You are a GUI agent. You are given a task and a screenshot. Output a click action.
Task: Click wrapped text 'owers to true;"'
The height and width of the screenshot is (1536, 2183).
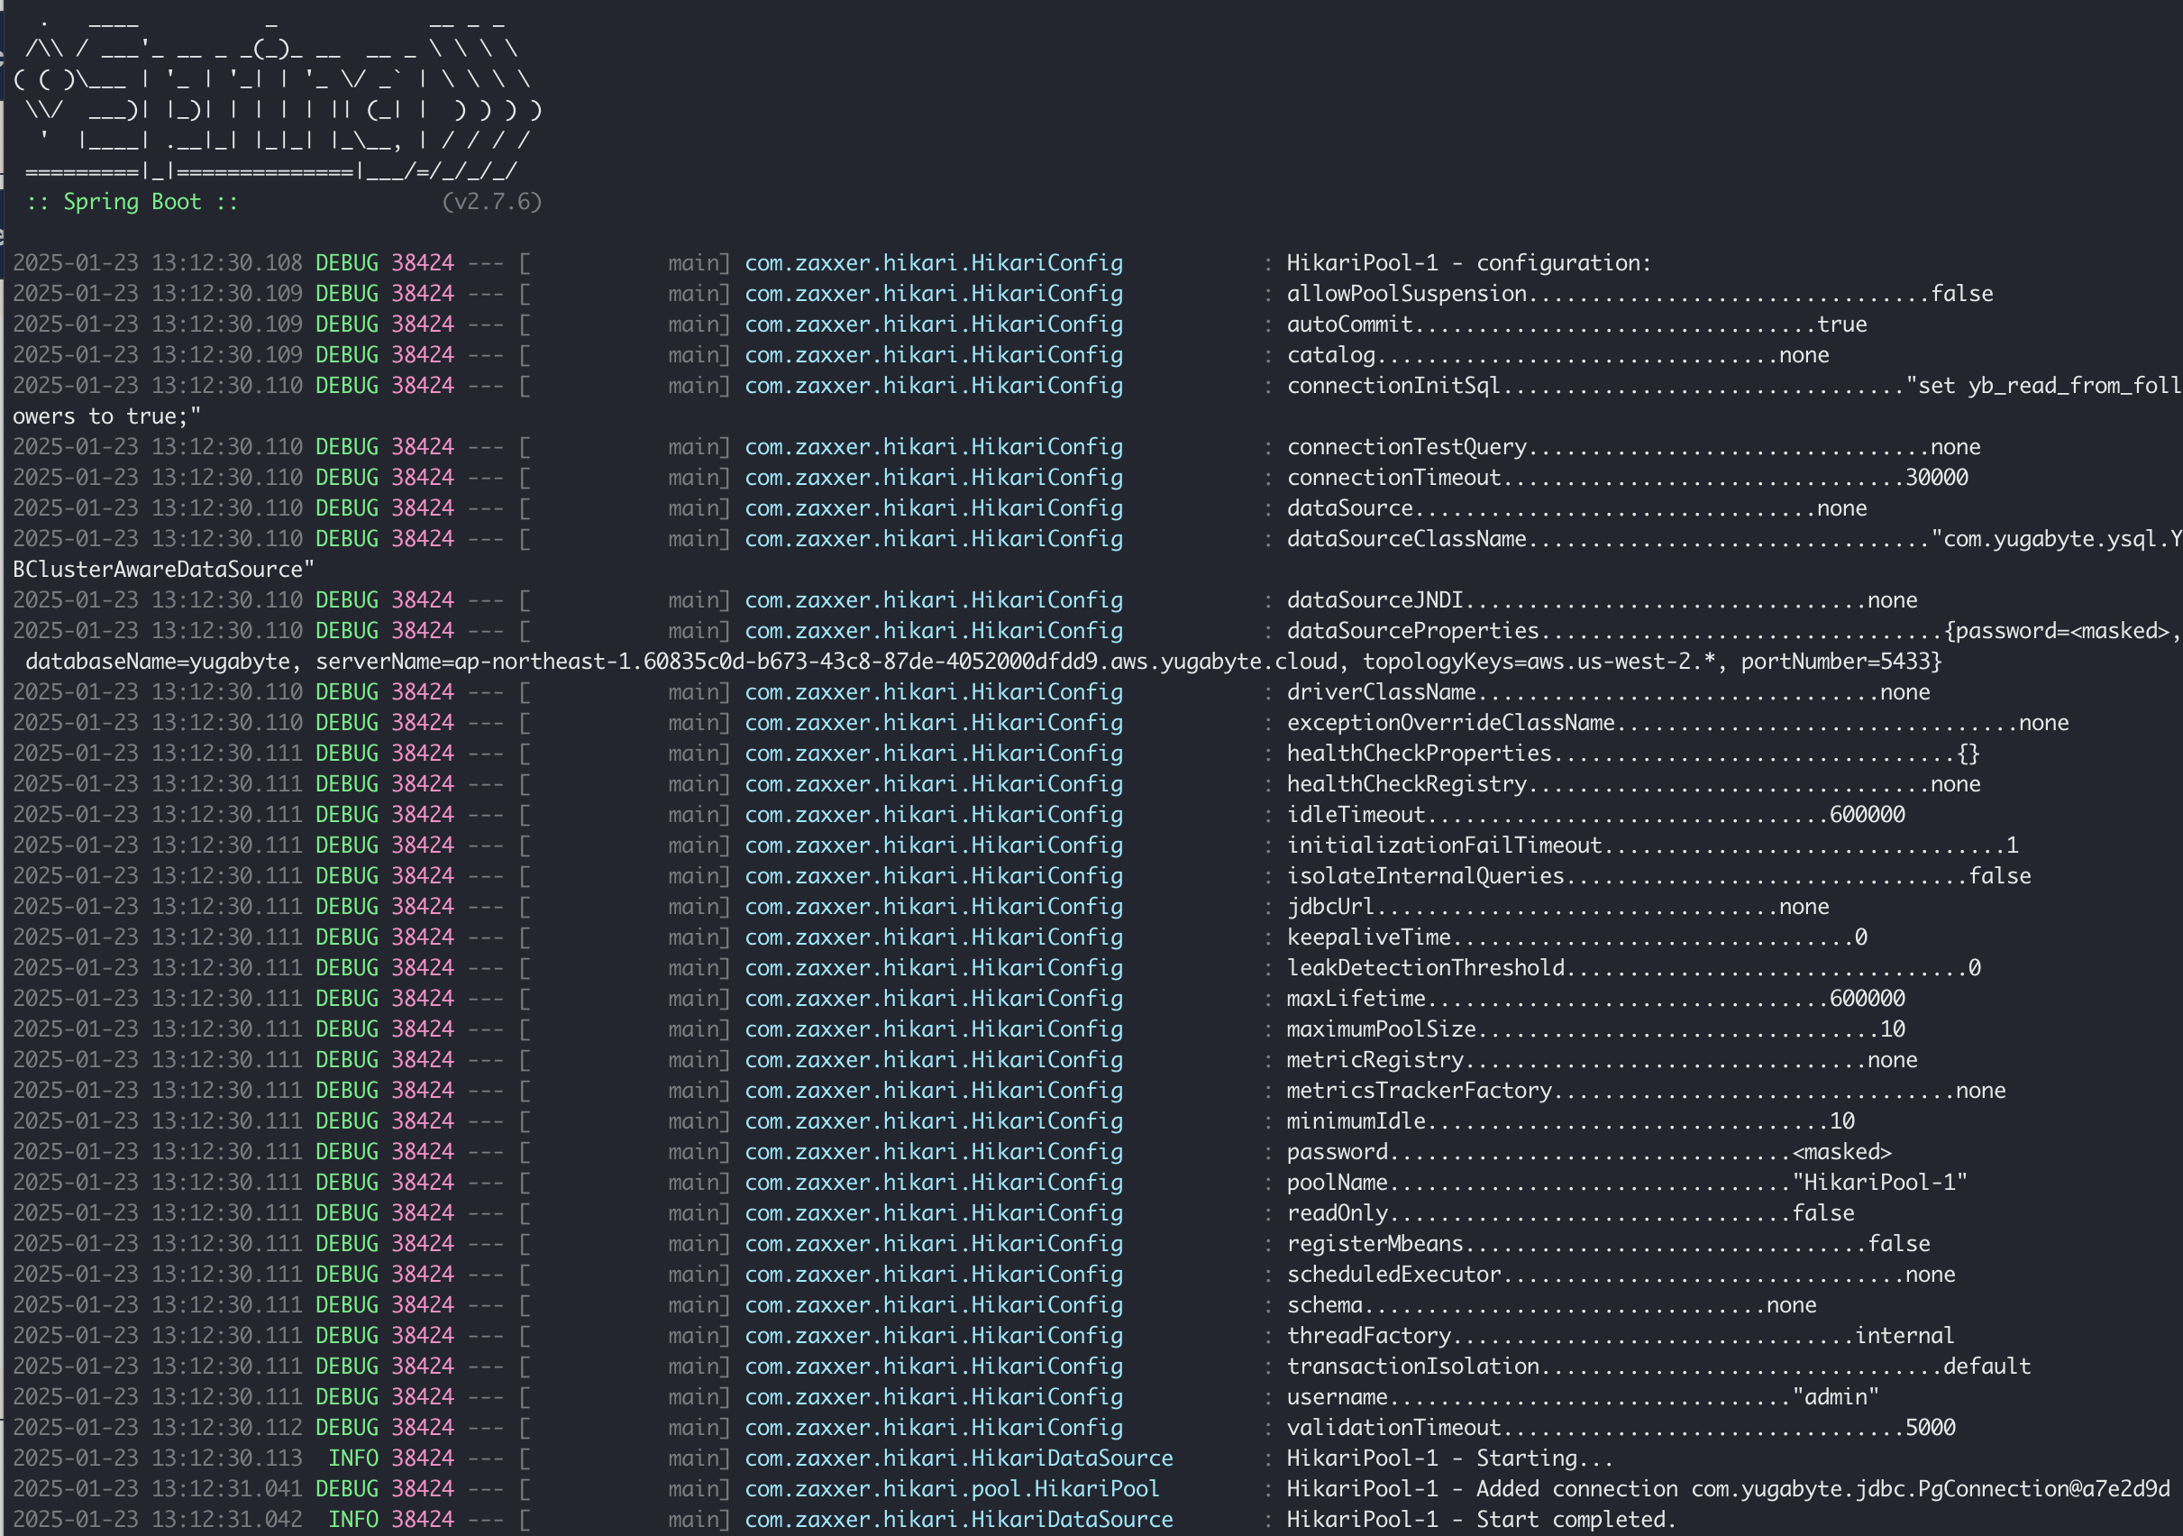click(106, 416)
